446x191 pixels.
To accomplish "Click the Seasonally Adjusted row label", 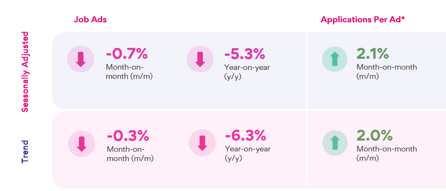I will pyautogui.click(x=25, y=72).
